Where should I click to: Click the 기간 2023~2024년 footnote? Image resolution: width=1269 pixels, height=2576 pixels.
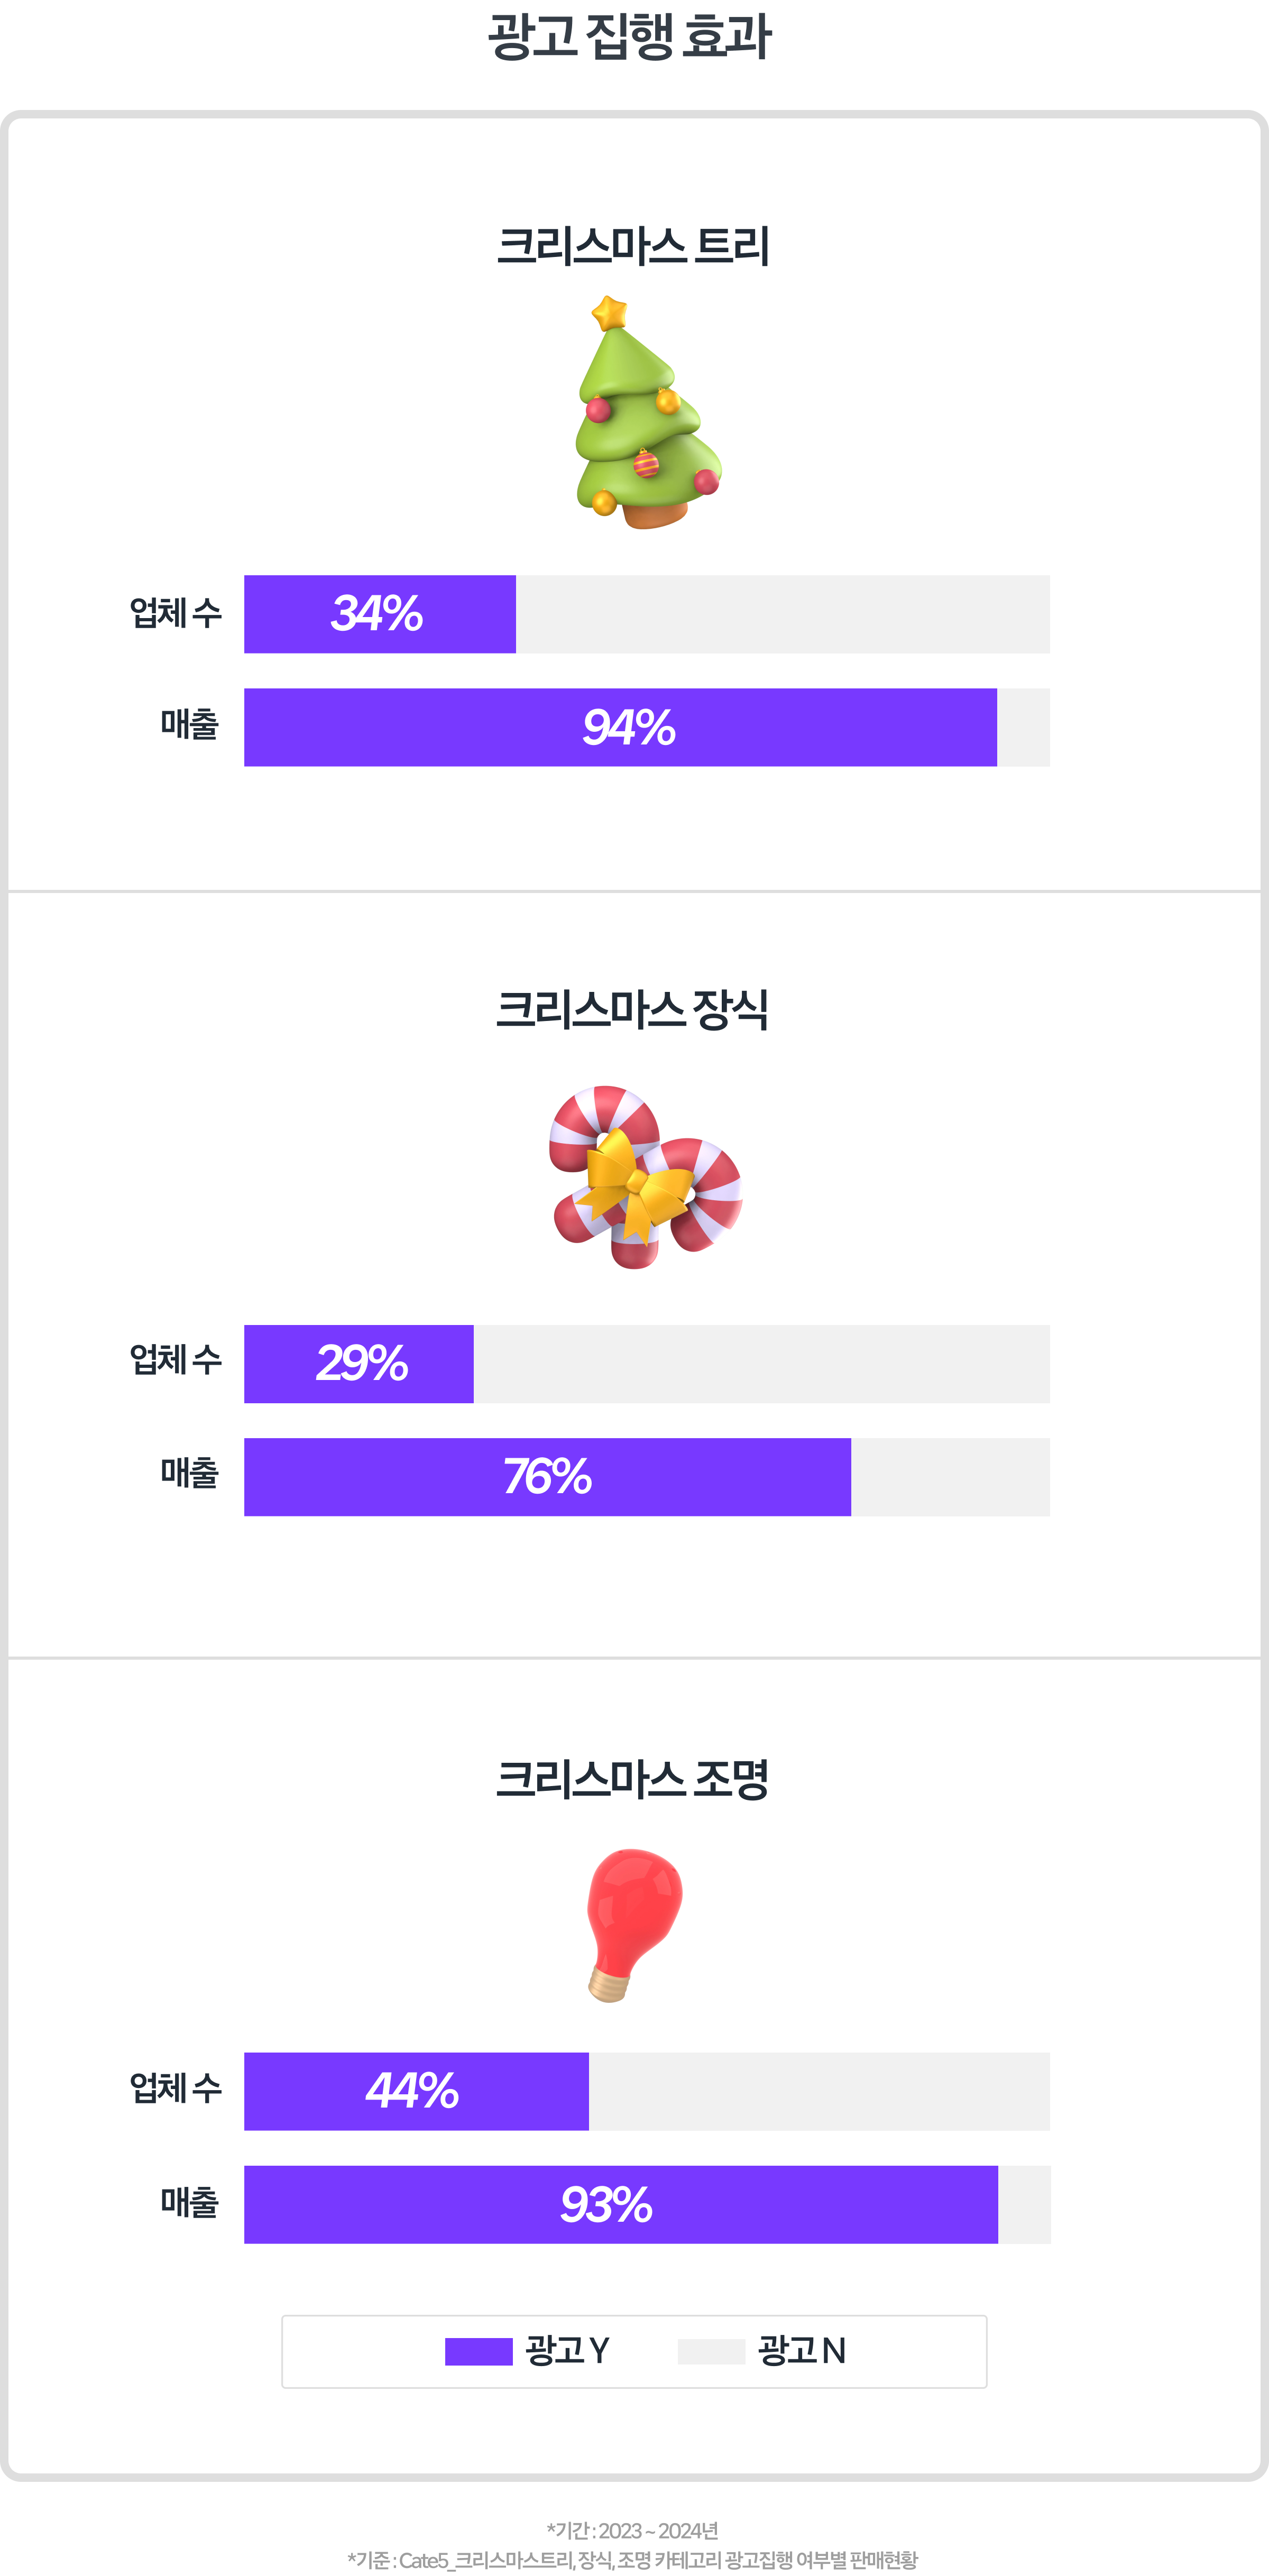[x=633, y=2530]
